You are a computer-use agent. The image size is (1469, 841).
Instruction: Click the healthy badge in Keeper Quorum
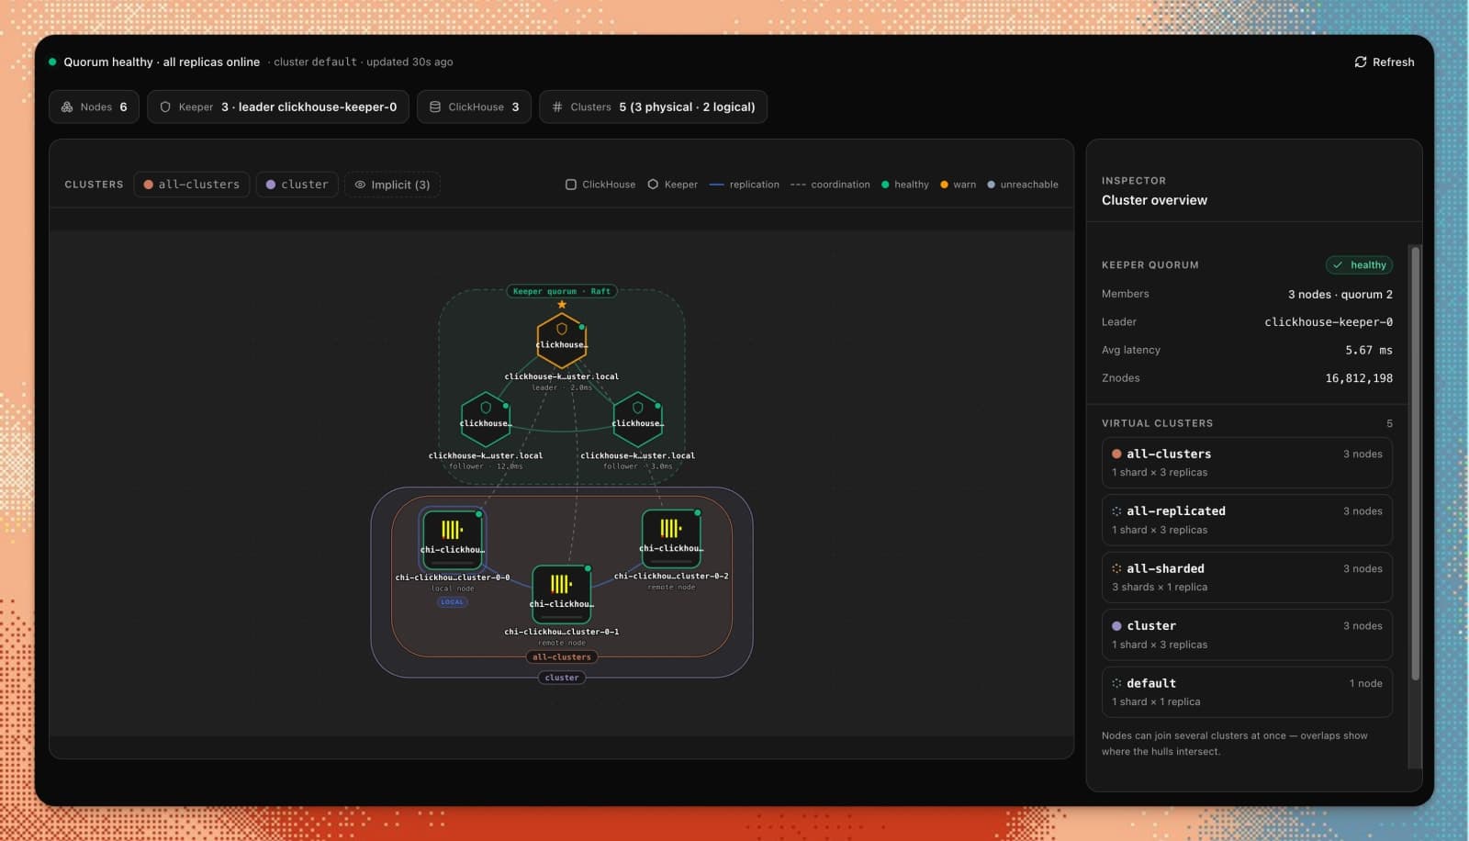1359,265
